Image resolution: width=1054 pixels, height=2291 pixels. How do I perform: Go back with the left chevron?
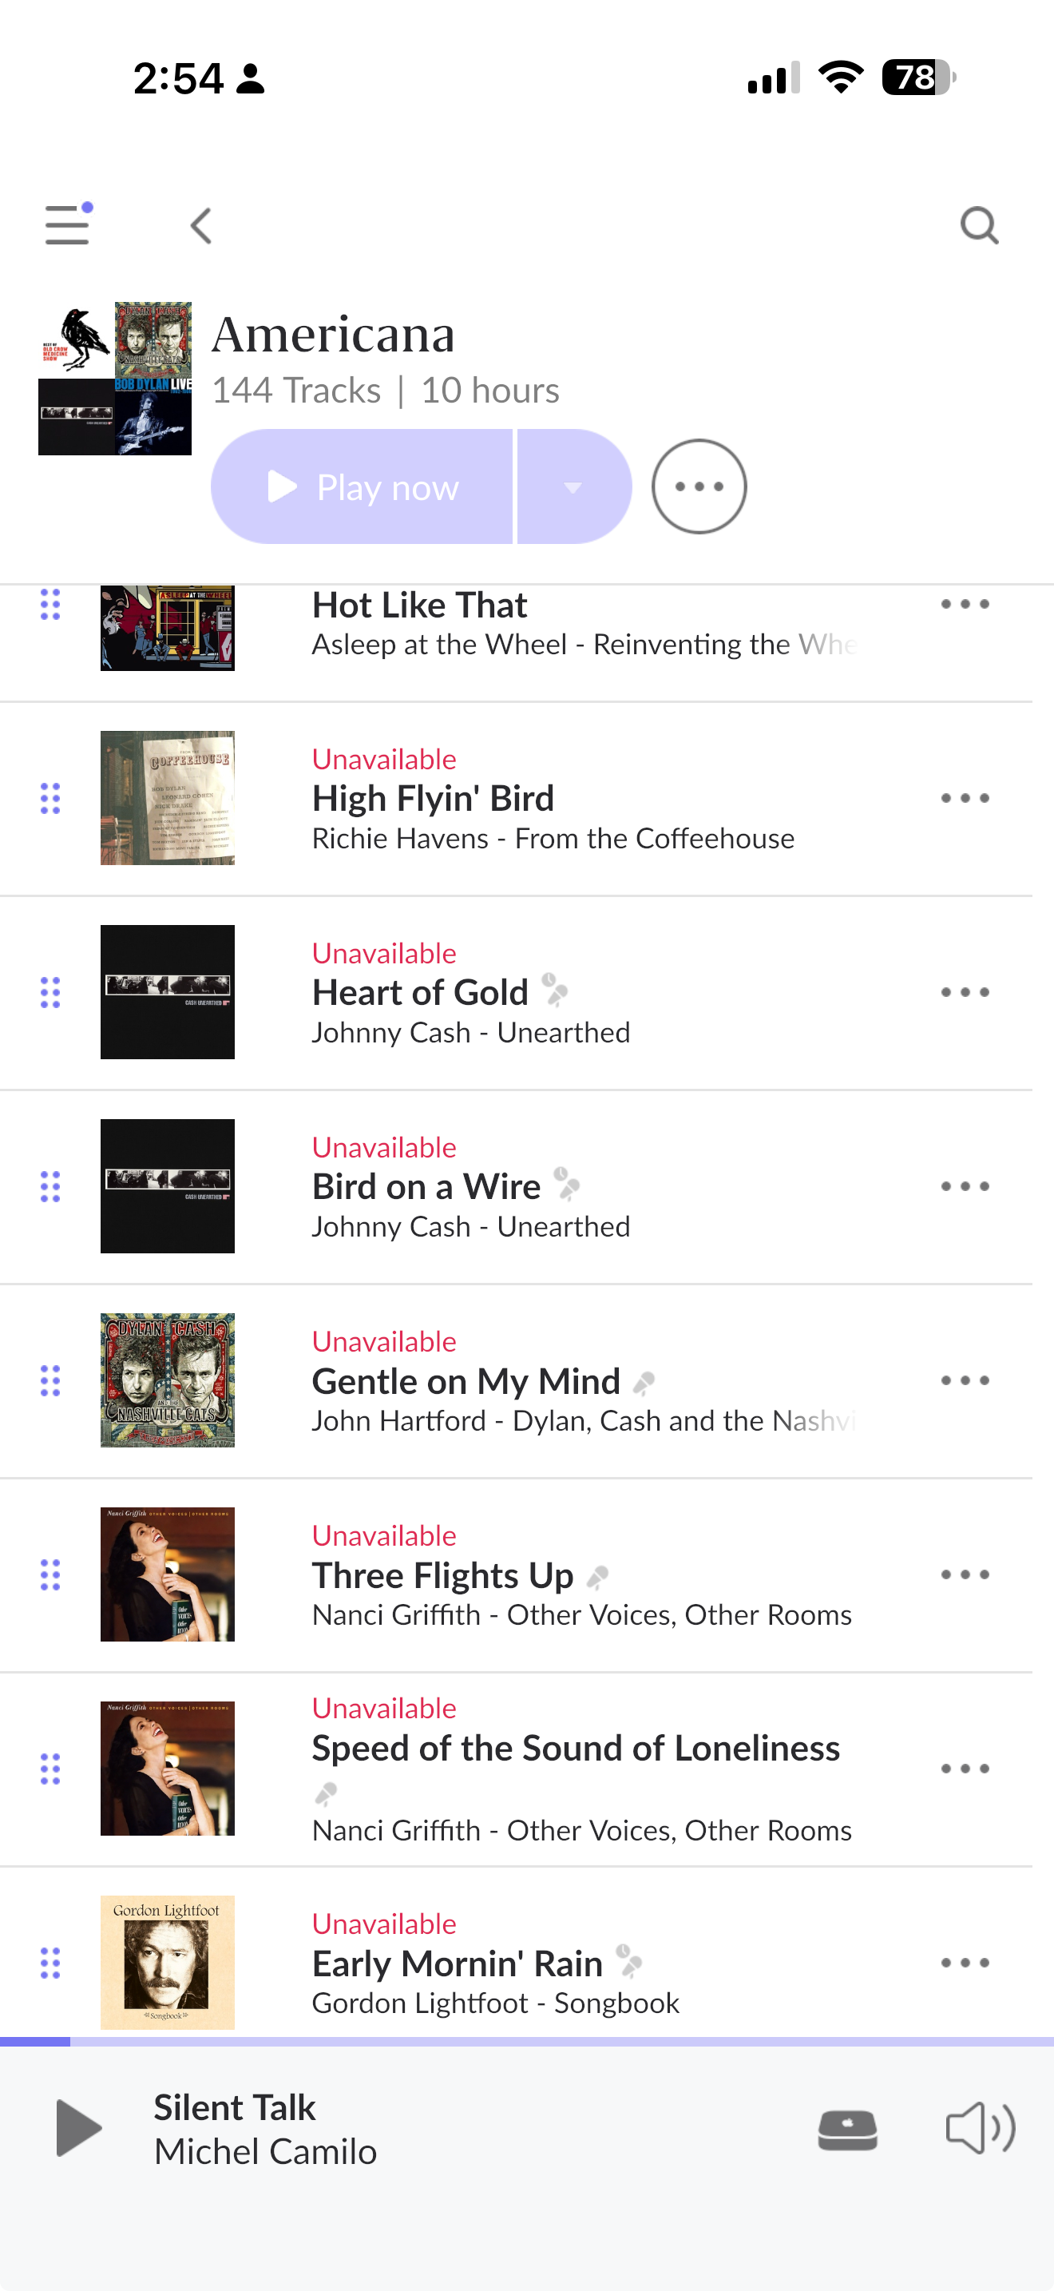(x=202, y=226)
